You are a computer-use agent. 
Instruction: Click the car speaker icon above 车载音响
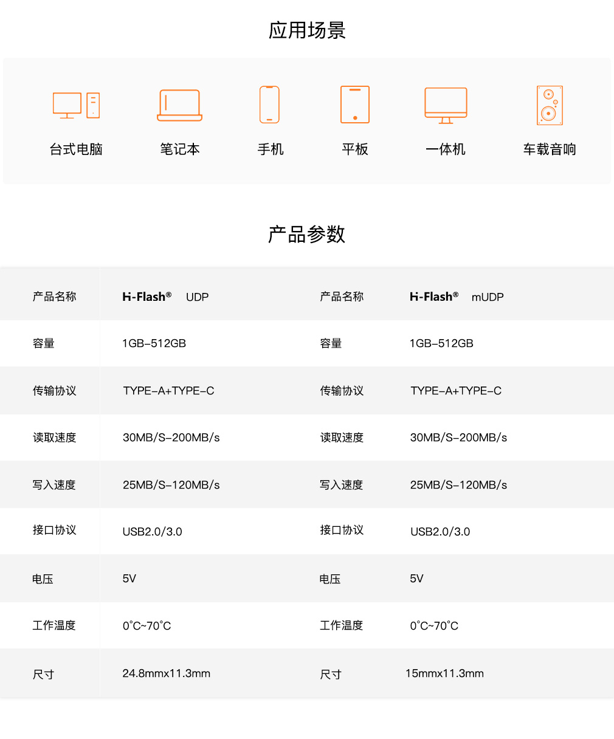550,105
